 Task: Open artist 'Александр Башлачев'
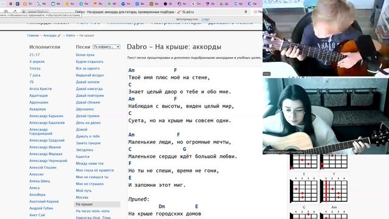tap(47, 123)
